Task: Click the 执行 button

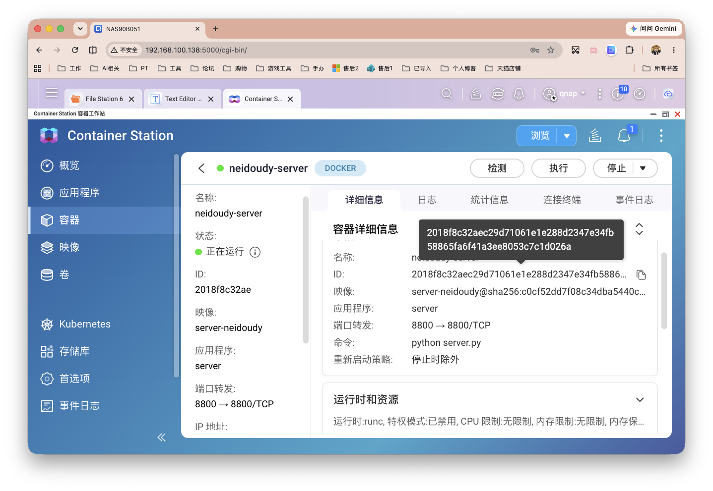Action: (559, 168)
